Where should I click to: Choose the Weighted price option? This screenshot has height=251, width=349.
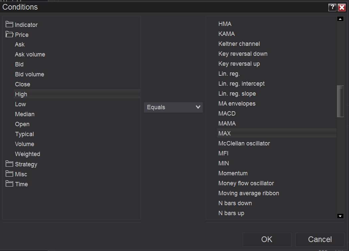(28, 154)
